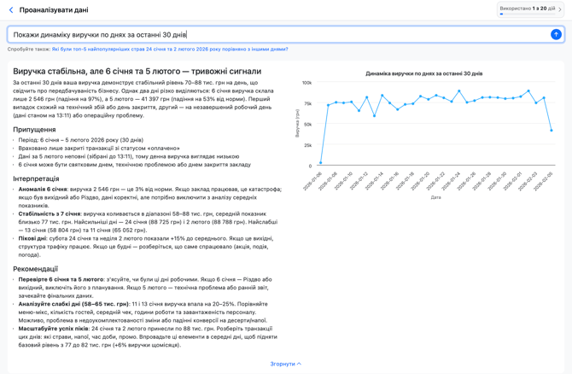The image size is (572, 374).
Task: Click the Рекомендації section heading
Action: click(36, 269)
